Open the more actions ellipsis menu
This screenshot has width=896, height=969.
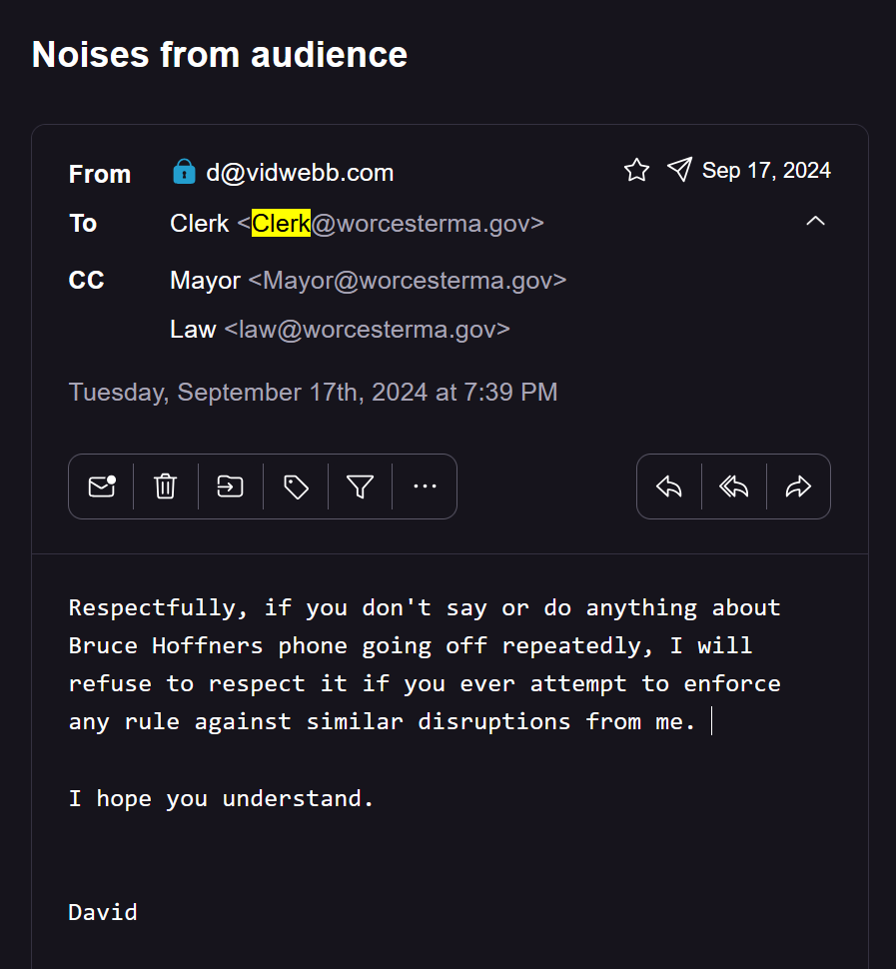pyautogui.click(x=425, y=486)
